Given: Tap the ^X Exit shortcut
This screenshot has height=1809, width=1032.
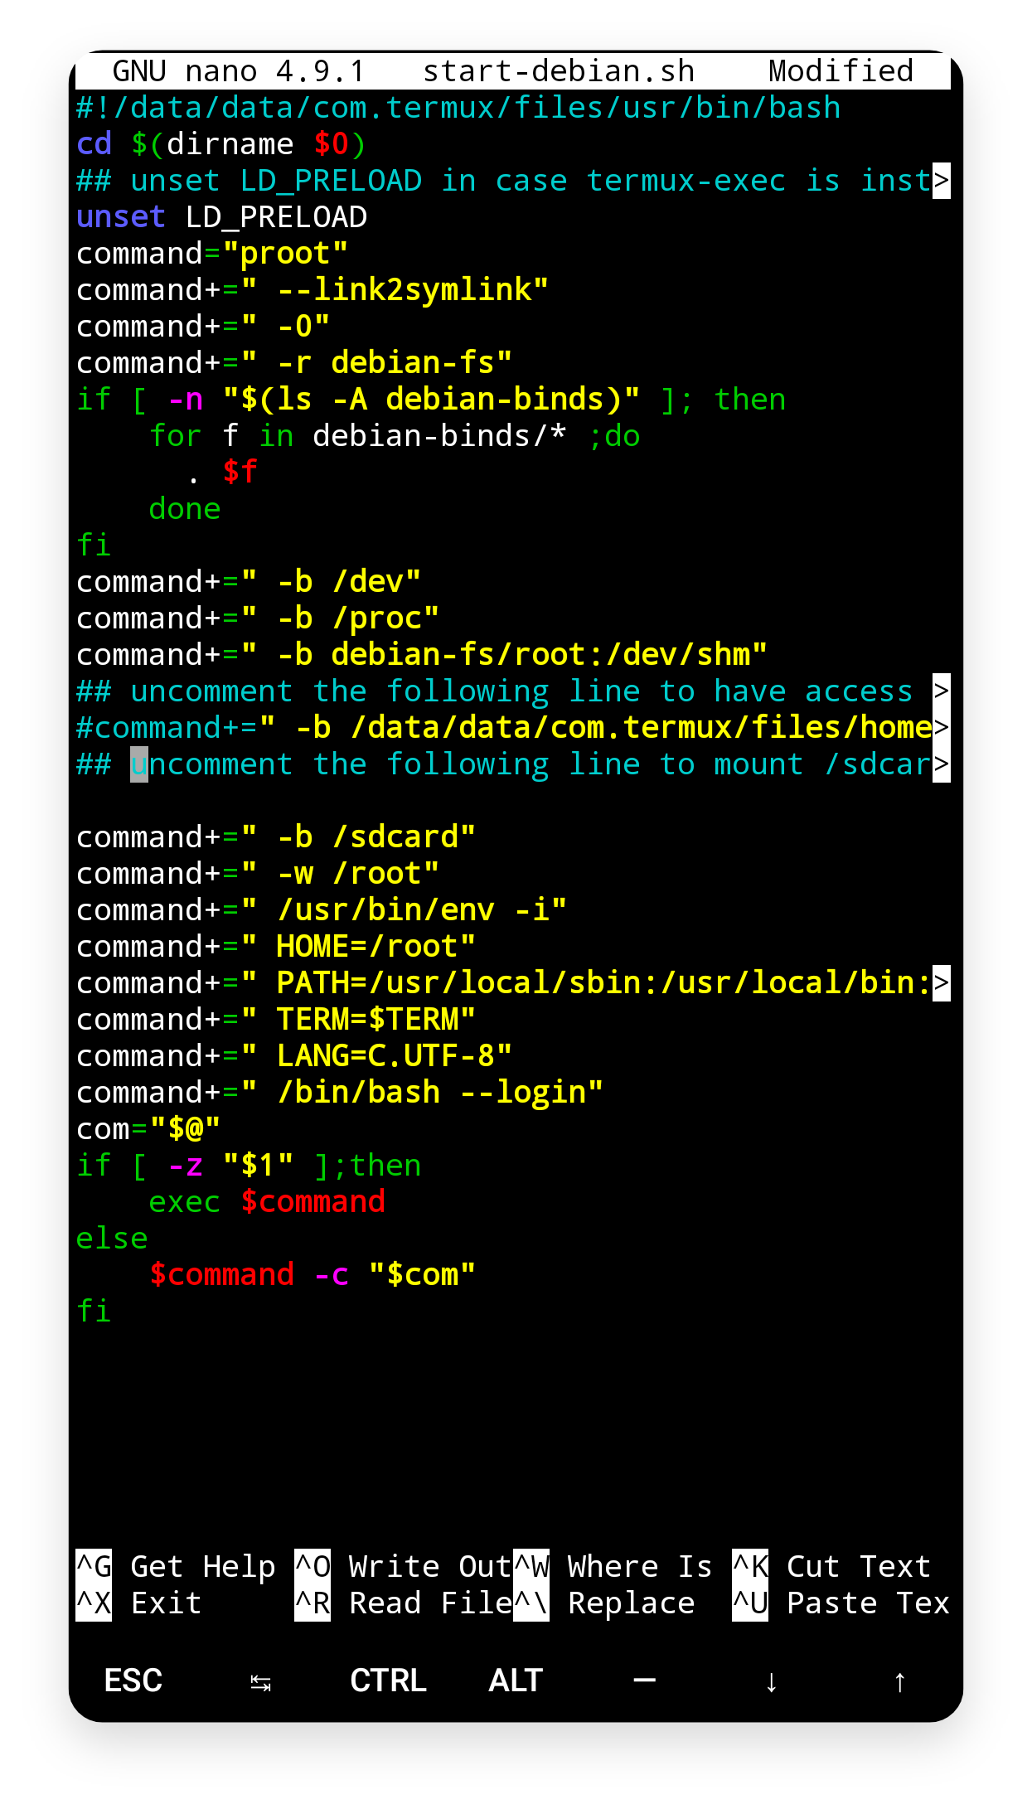Looking at the screenshot, I should [139, 1603].
